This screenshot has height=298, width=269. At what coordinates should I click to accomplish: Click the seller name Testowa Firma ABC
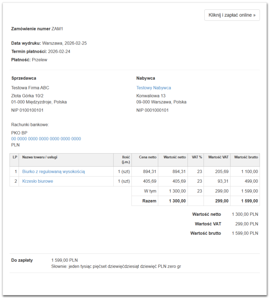click(x=30, y=88)
